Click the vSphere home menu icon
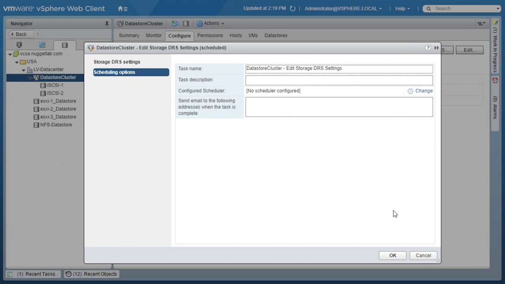505x284 pixels. [123, 8]
